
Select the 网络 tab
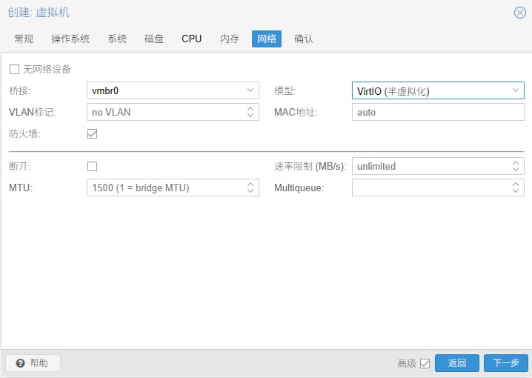(266, 39)
